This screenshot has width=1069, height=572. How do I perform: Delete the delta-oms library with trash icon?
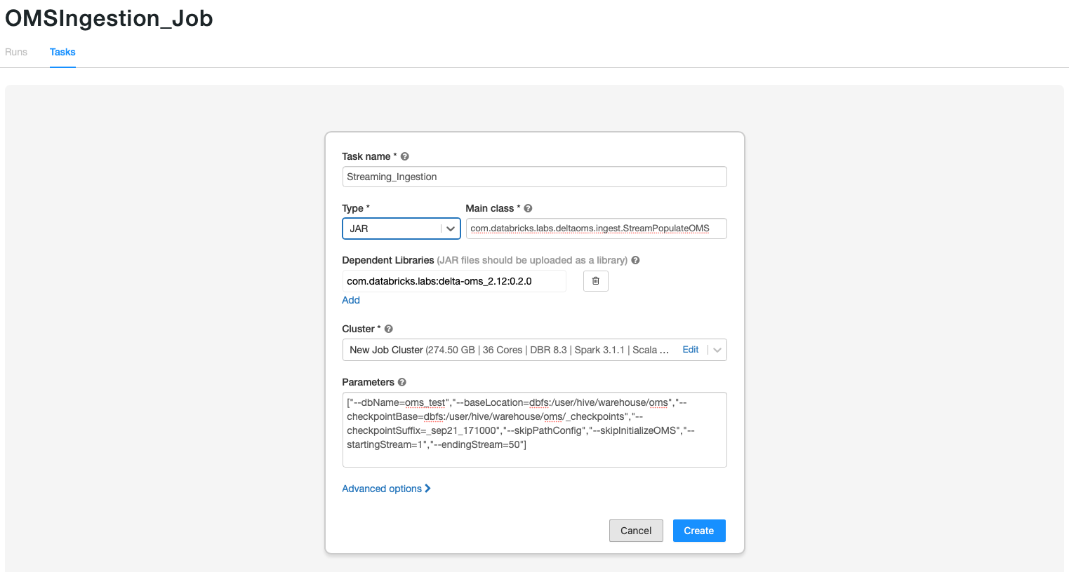pyautogui.click(x=596, y=281)
